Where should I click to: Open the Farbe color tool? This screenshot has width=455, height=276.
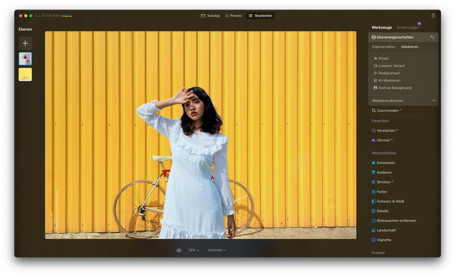pos(379,191)
